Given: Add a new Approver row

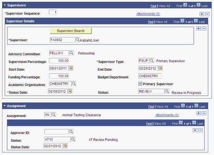Looking at the screenshot, I should [x=195, y=130].
